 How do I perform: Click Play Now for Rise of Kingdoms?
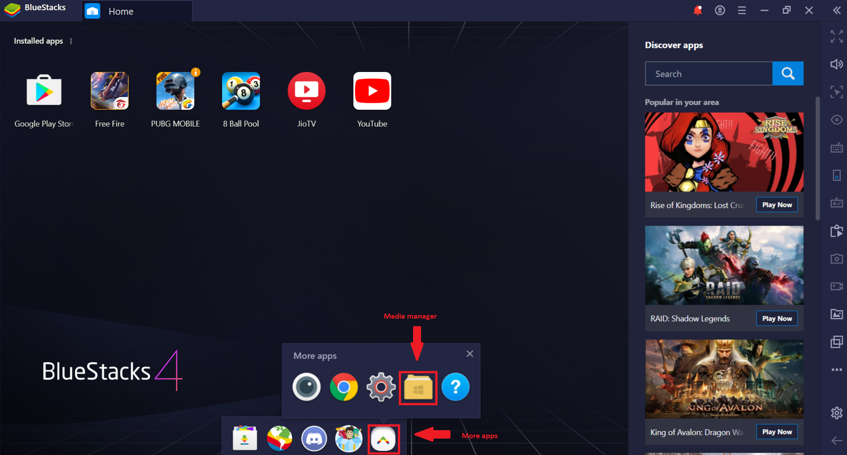point(777,205)
